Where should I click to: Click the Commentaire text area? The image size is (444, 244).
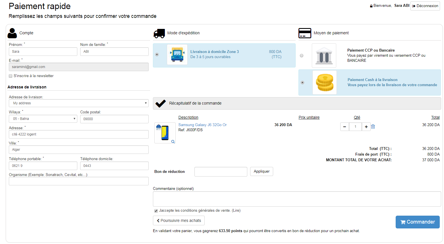point(297,199)
